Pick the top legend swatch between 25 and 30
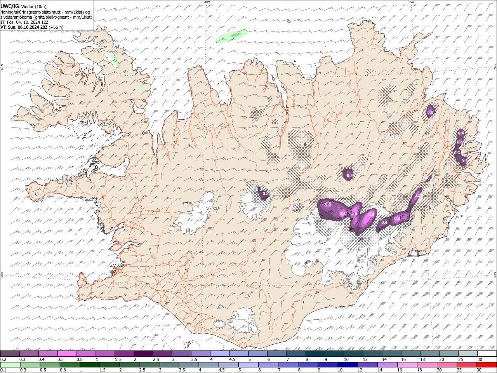The height and width of the screenshot is (373, 497). pyautogui.click(x=467, y=354)
